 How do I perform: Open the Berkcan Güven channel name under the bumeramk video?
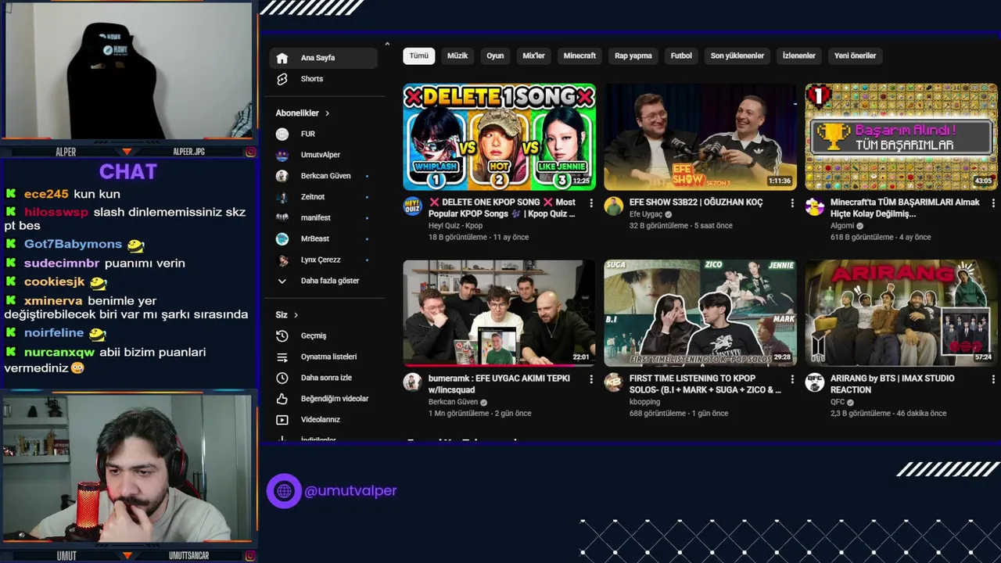(x=453, y=402)
